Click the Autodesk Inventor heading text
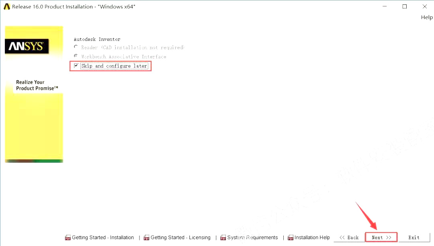 pyautogui.click(x=97, y=39)
